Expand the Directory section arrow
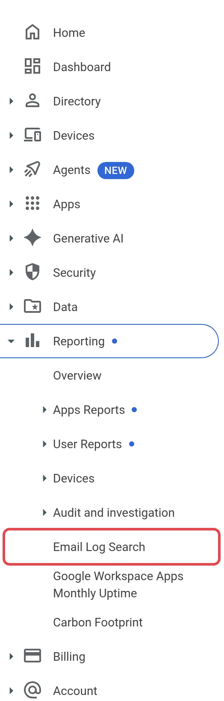The width and height of the screenshot is (224, 701). 12,101
